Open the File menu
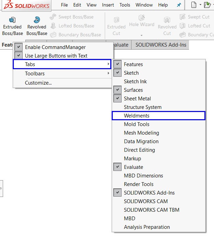 (x=64, y=5)
